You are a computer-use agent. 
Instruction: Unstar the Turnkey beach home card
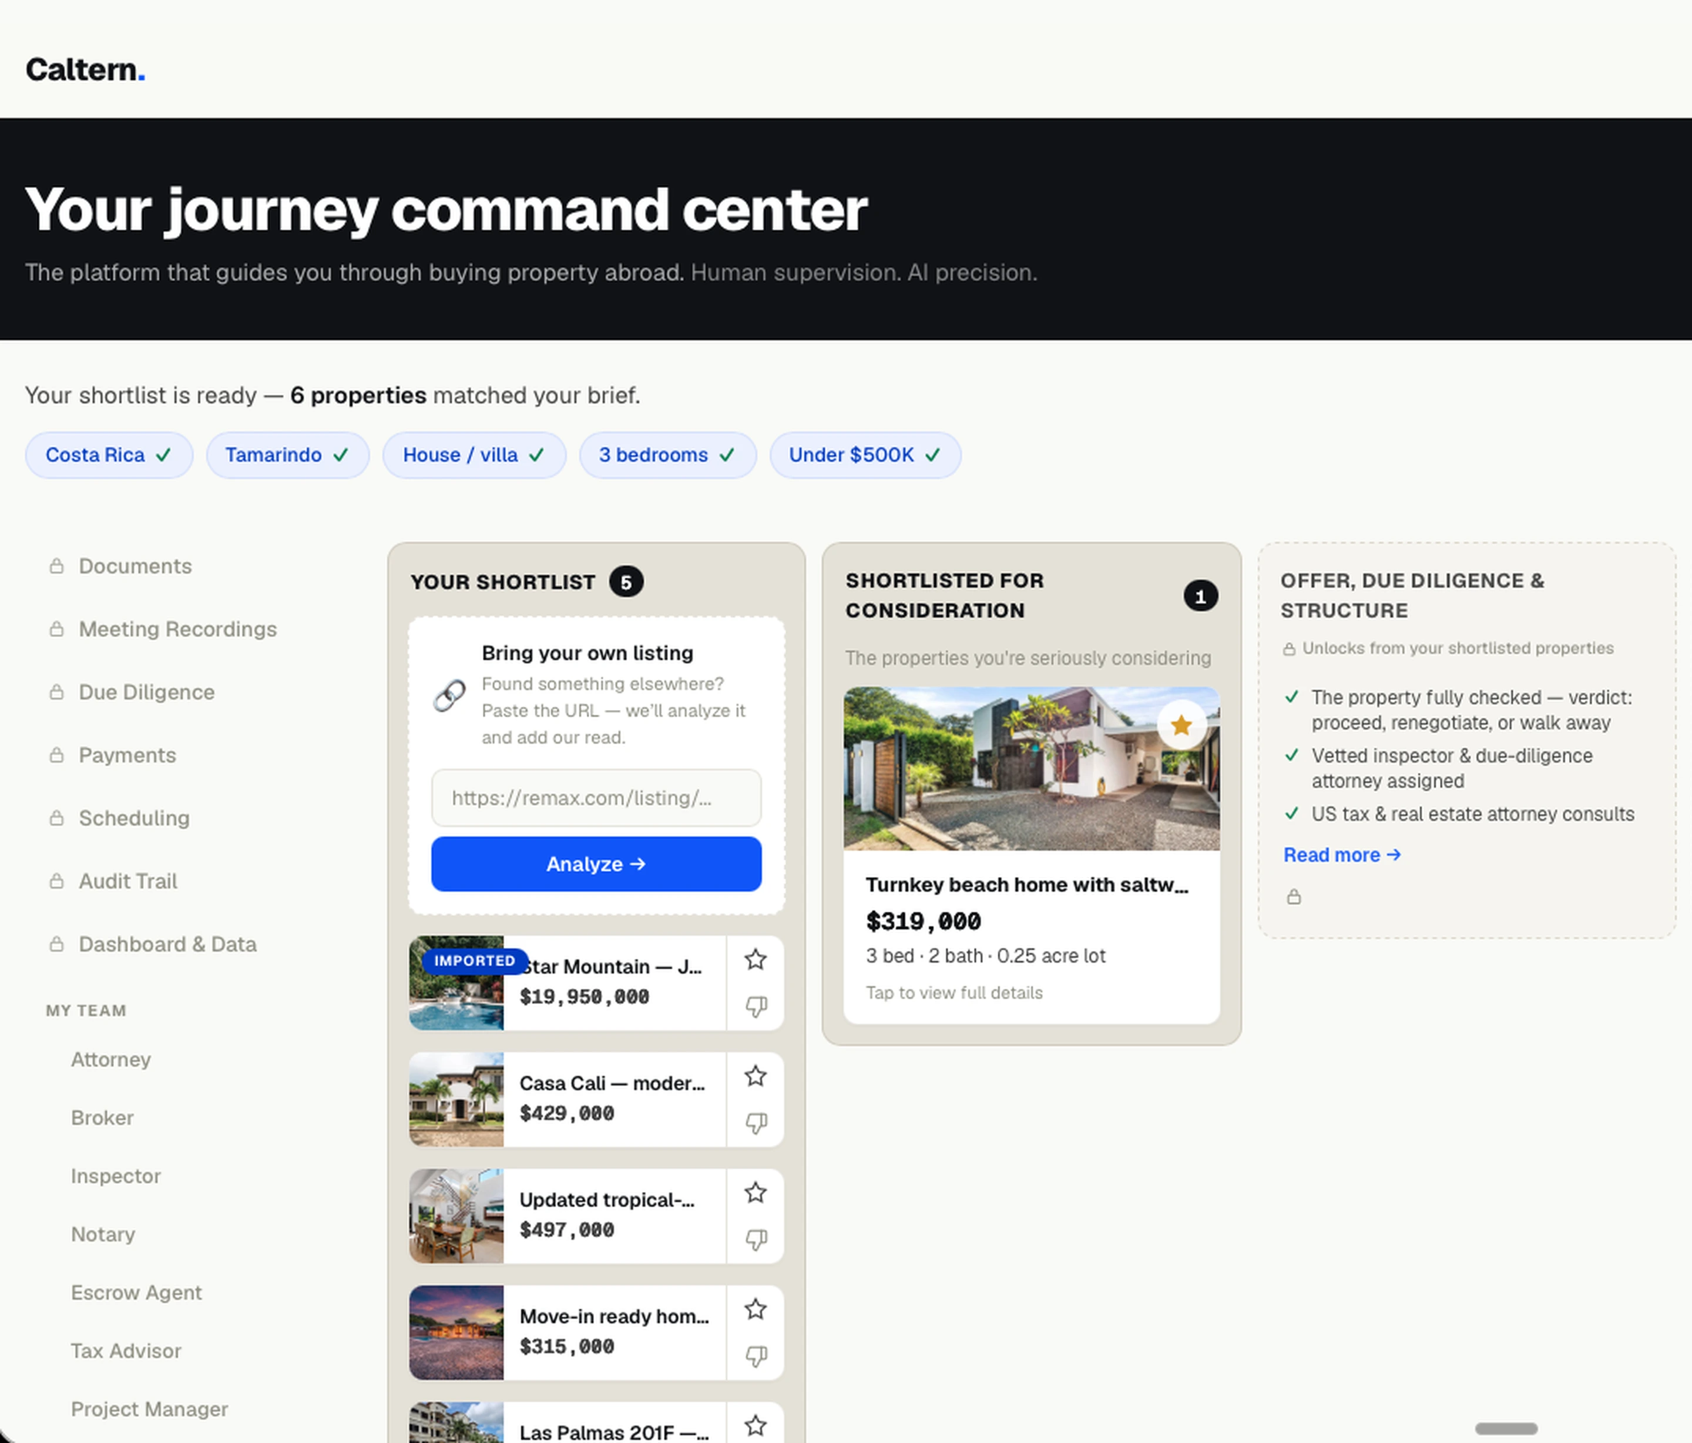tap(1181, 725)
